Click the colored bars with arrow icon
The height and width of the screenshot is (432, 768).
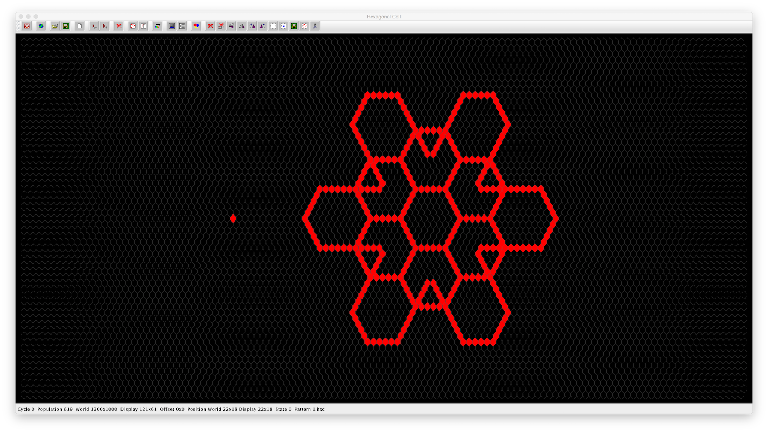pos(157,26)
